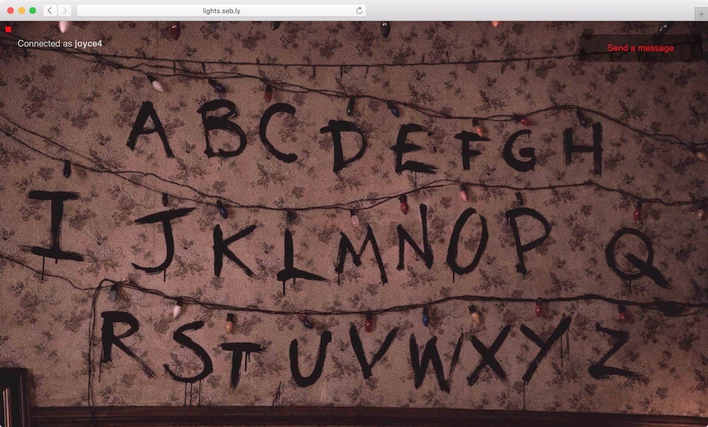Click the painted letter Q

point(636,257)
